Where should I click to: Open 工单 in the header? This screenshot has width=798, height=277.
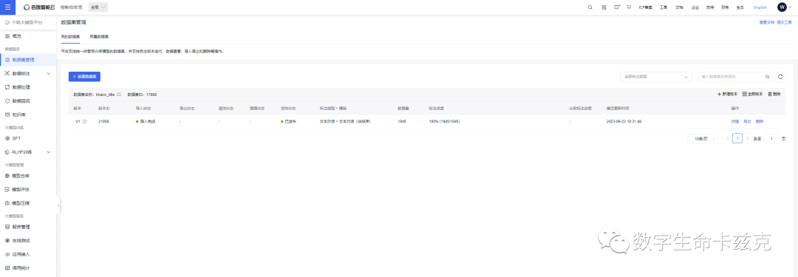click(663, 7)
